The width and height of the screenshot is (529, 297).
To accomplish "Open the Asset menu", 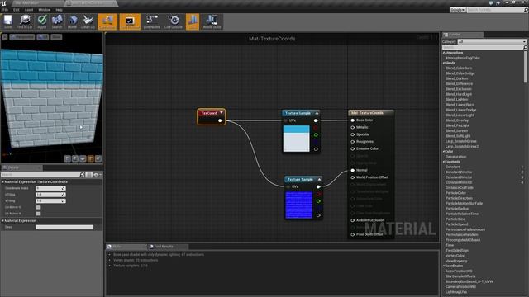I will [x=29, y=10].
